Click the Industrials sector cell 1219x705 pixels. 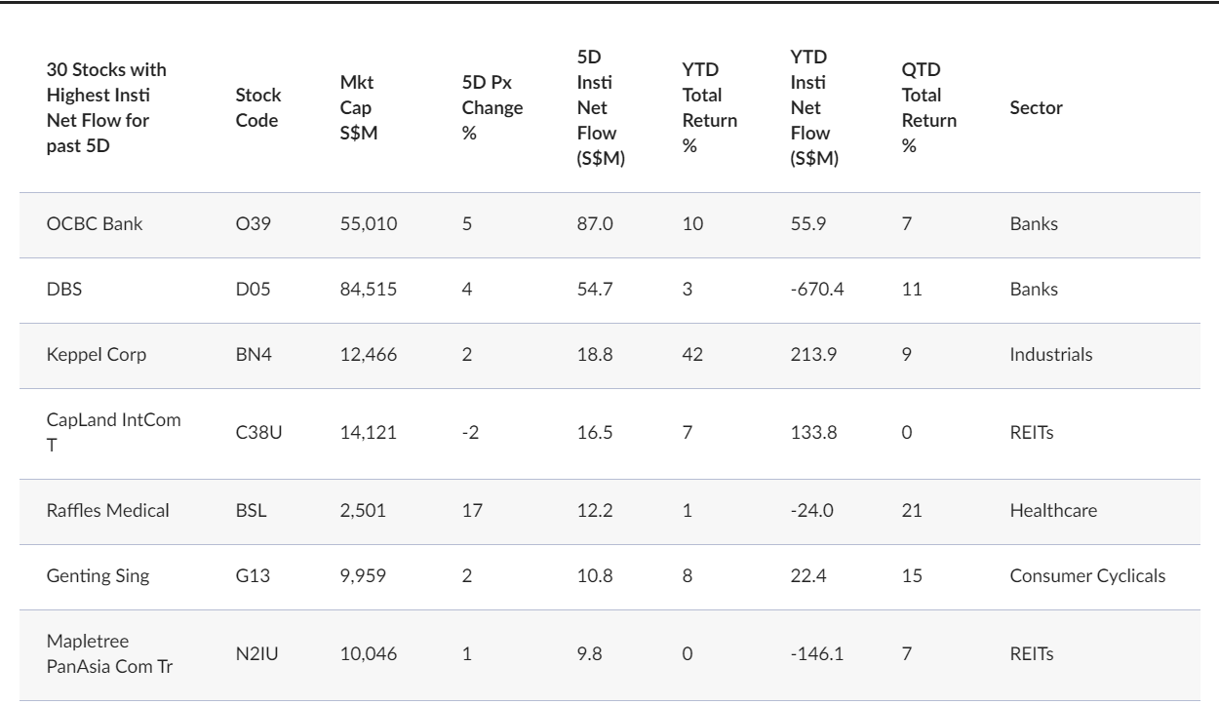(x=1051, y=355)
